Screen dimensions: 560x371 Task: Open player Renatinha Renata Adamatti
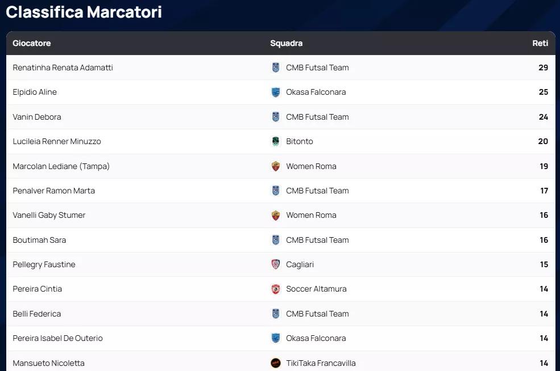(63, 68)
